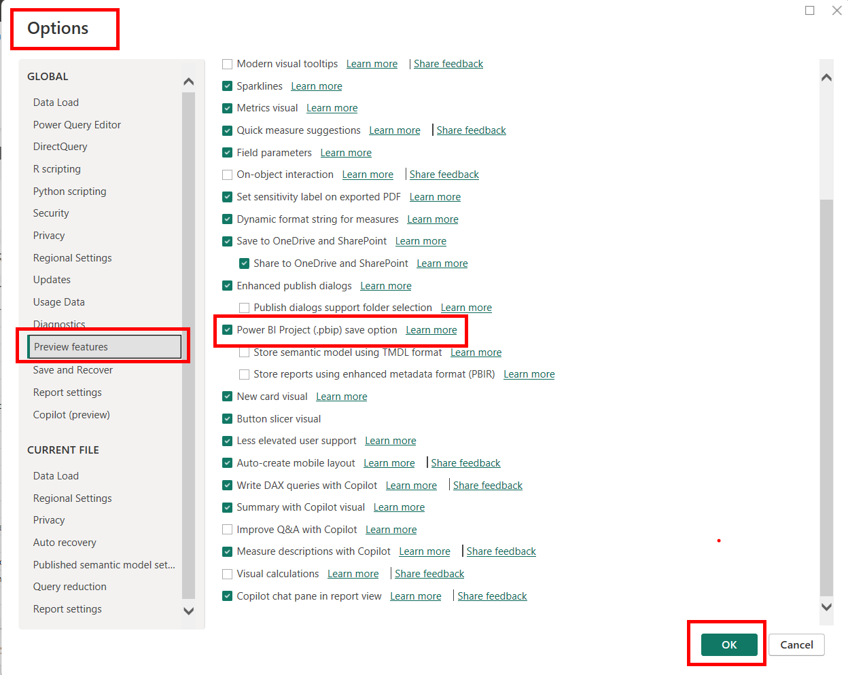Viewport: 848px width, 675px height.
Task: Open Learn more for New card visual
Action: 342,397
